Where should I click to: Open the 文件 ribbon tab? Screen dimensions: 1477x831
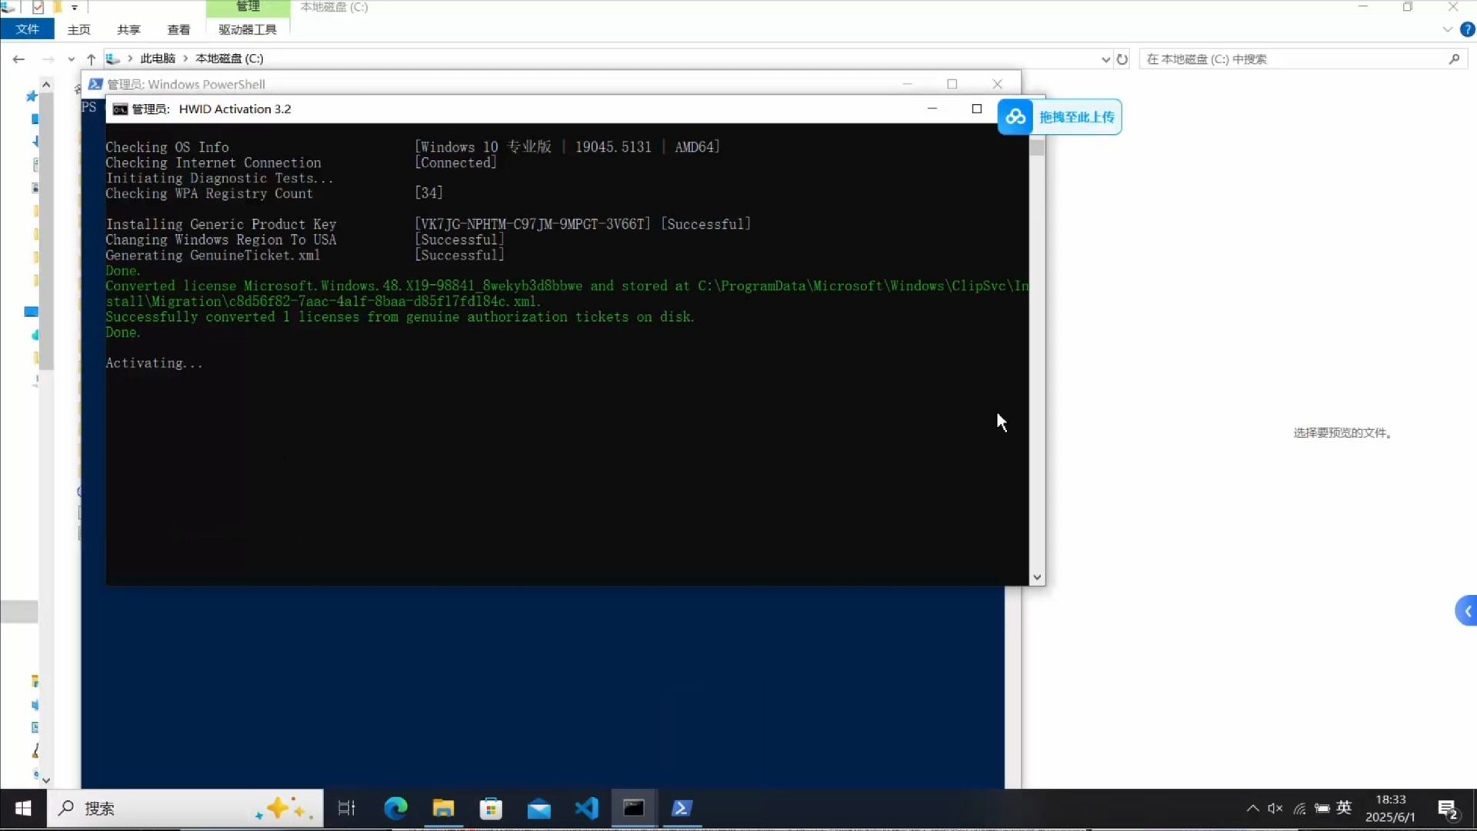point(27,29)
